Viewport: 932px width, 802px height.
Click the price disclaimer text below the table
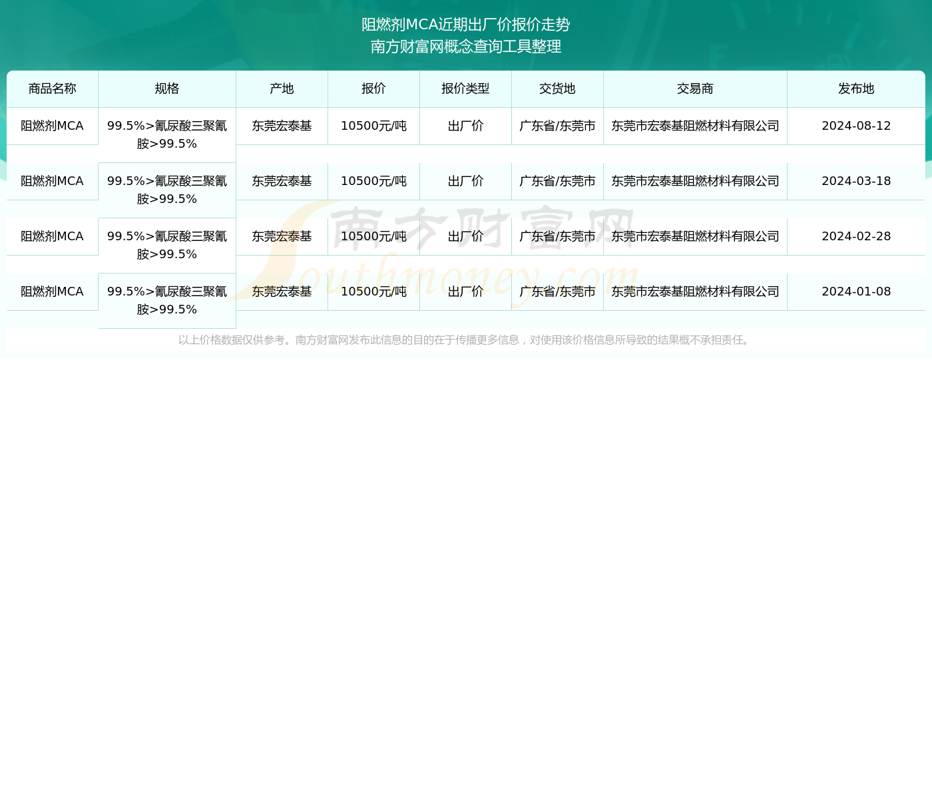(x=466, y=340)
